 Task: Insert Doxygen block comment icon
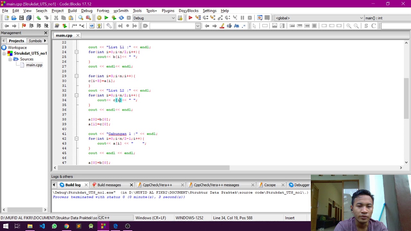point(74,26)
